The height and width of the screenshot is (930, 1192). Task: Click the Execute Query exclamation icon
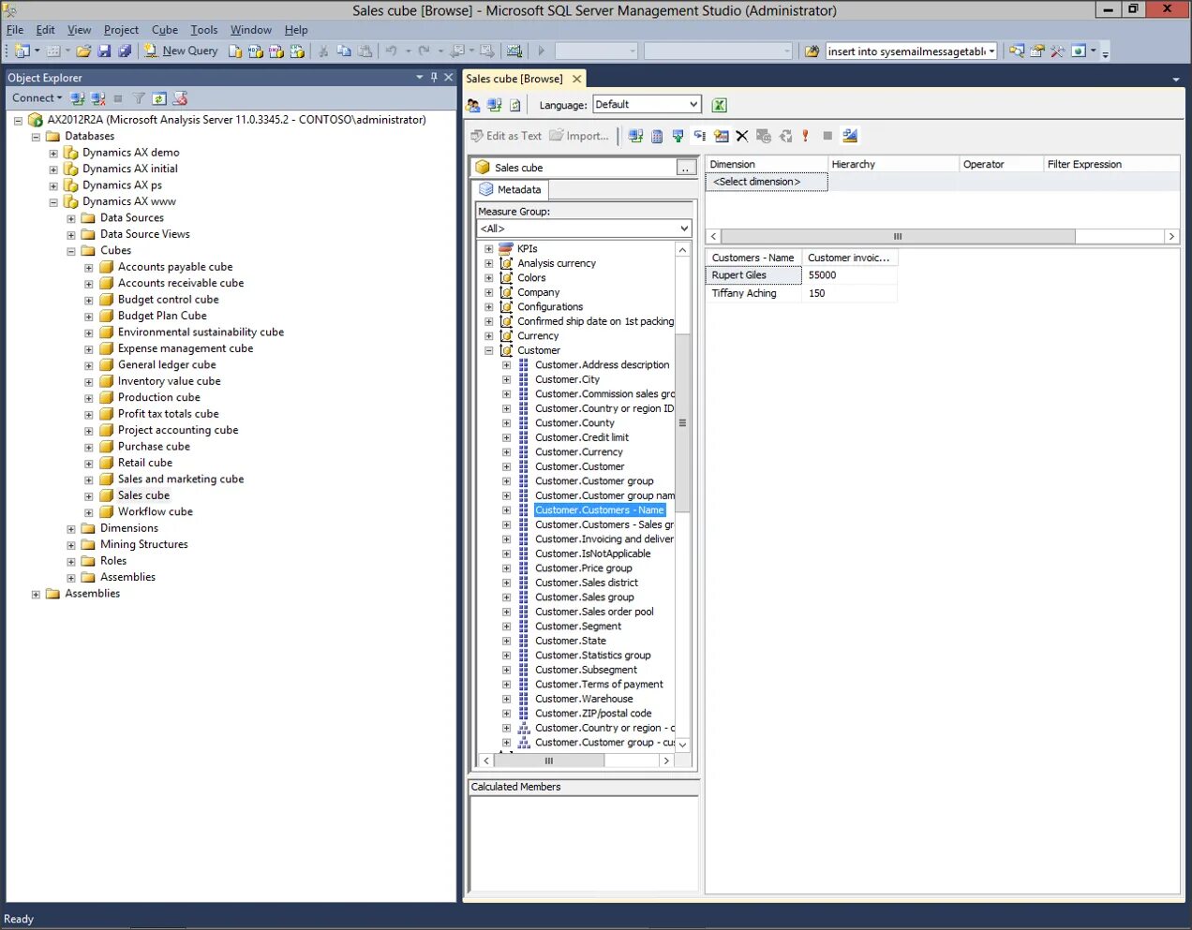click(805, 136)
